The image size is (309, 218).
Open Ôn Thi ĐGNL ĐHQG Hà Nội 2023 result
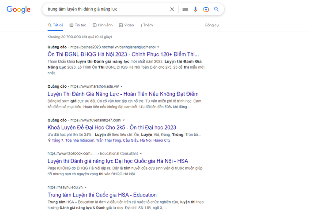click(x=123, y=54)
